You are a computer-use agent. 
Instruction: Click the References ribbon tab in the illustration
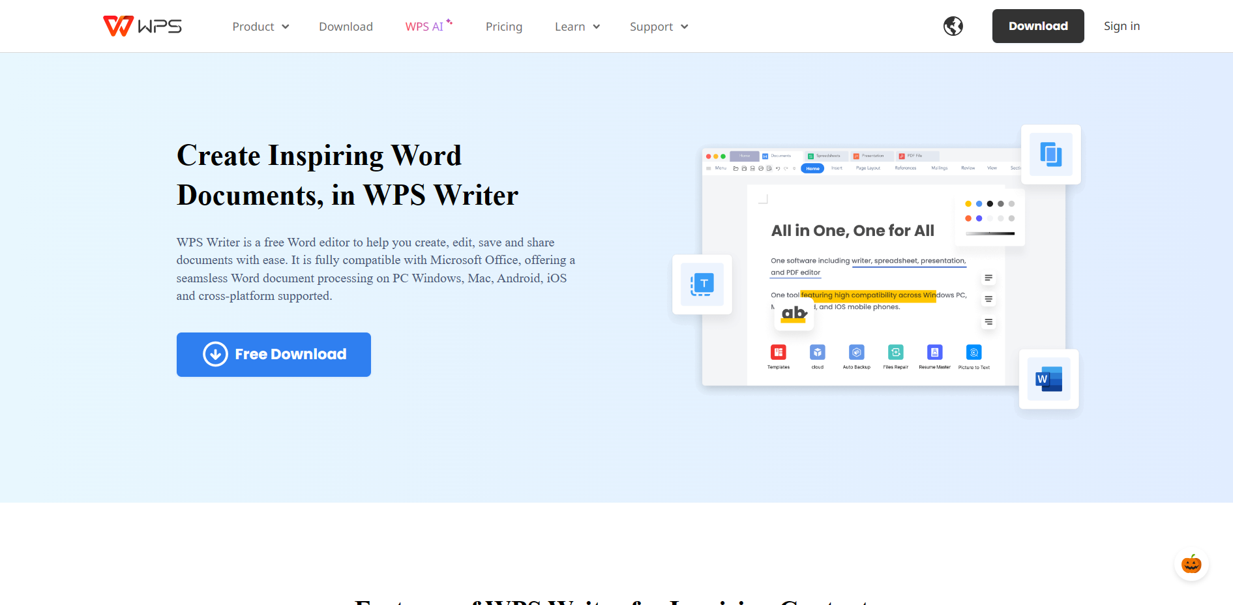tap(906, 168)
